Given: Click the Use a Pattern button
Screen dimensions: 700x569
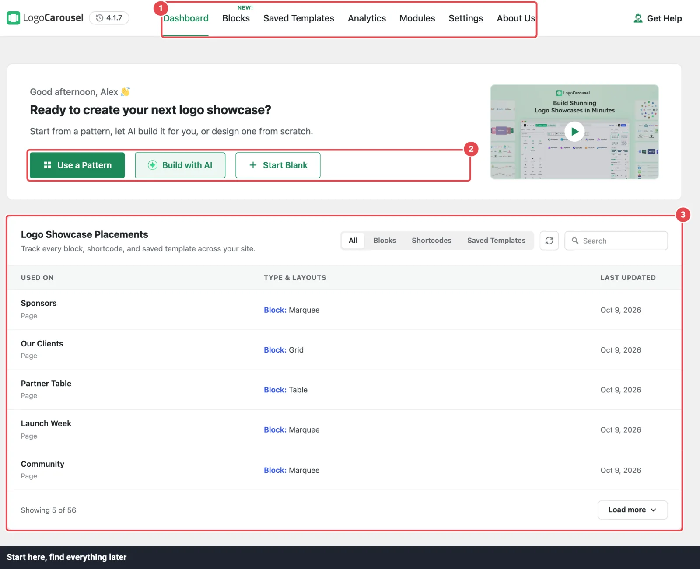Looking at the screenshot, I should (77, 165).
